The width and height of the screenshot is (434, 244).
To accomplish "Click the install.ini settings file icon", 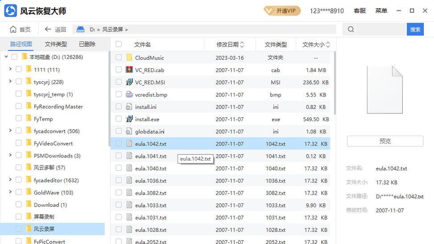I will [x=129, y=107].
